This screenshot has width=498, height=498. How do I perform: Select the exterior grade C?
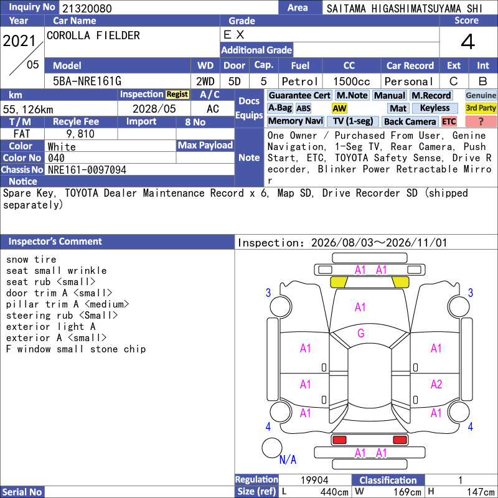(x=454, y=82)
